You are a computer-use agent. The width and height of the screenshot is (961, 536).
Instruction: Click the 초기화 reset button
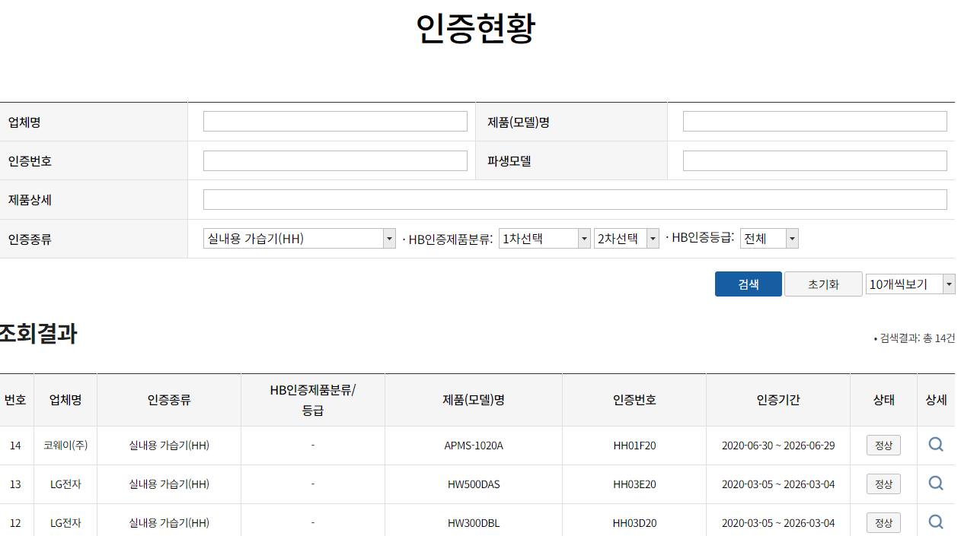823,284
